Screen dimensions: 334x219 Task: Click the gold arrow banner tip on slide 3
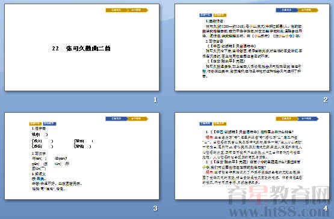click(x=137, y=119)
